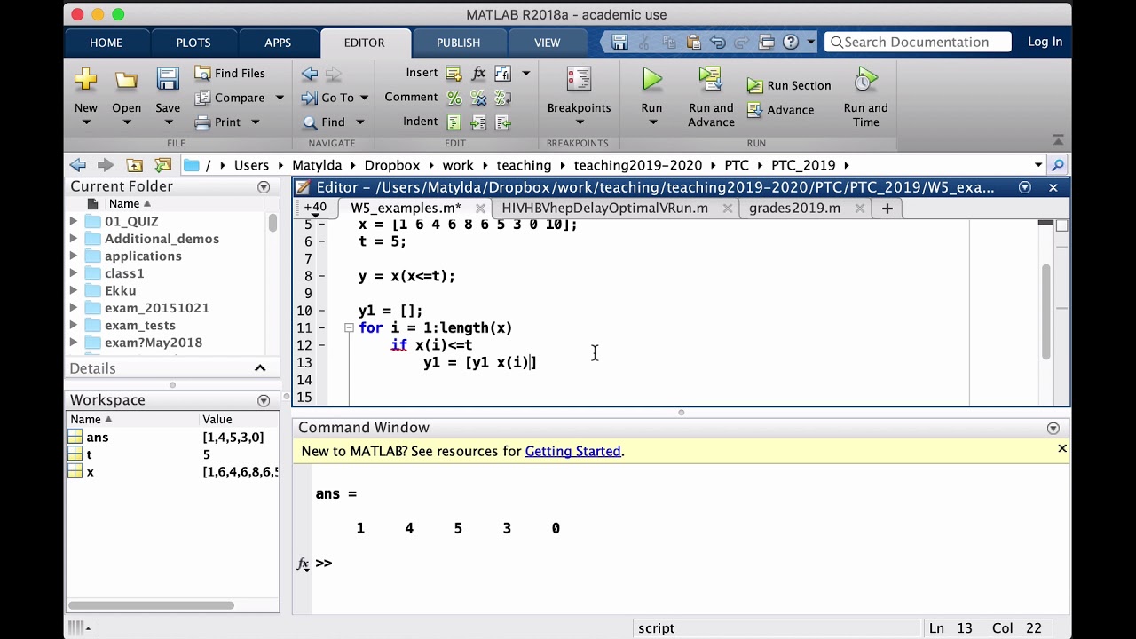The image size is (1136, 639).
Task: Expand the exam_tests folder
Action: (74, 325)
